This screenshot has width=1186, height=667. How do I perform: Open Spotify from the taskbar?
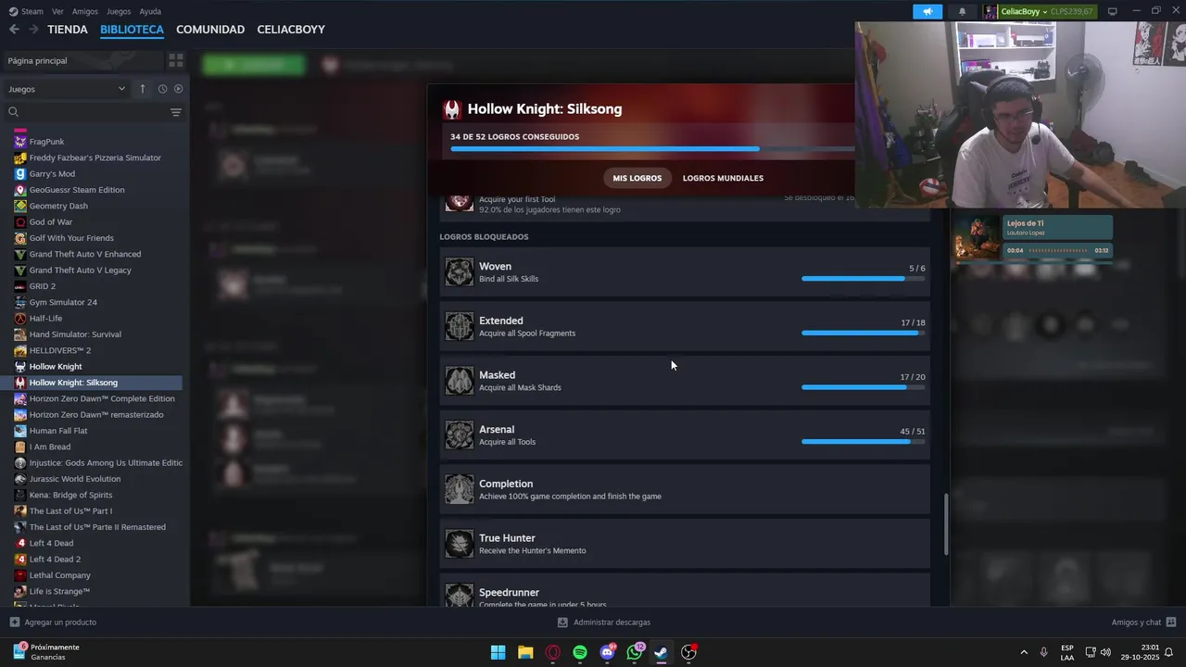(580, 652)
